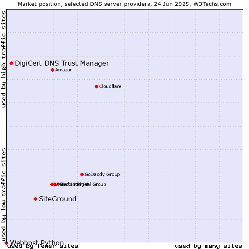This screenshot has height=249, width=249.
Task: Click the 'Cloudflare' label text
Action: (110, 86)
